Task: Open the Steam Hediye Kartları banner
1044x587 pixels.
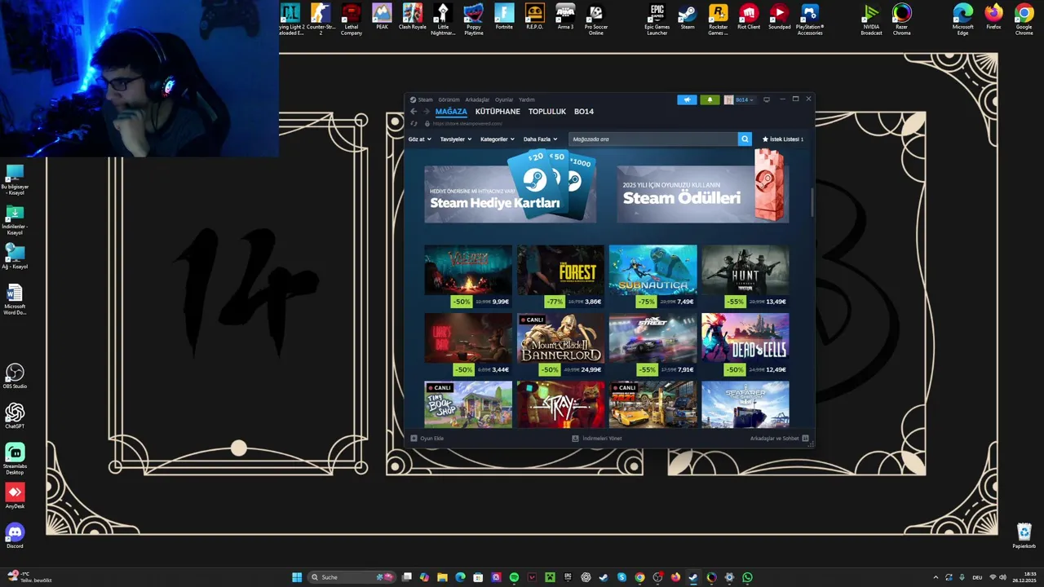Action: [x=510, y=194]
